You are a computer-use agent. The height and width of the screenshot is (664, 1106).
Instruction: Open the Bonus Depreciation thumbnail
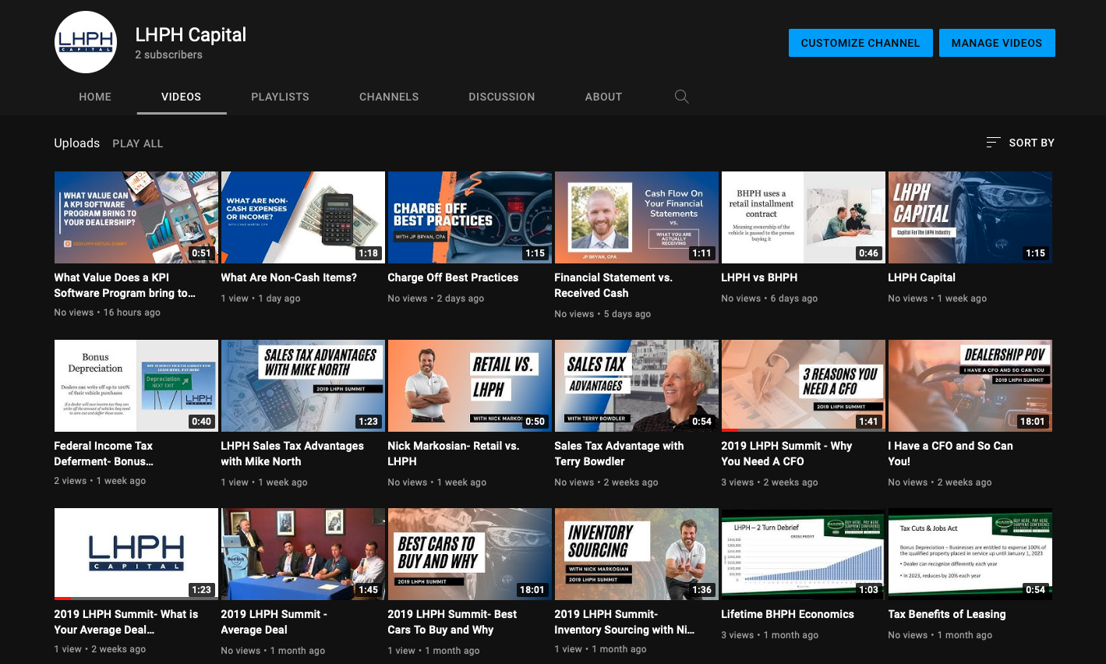(136, 386)
